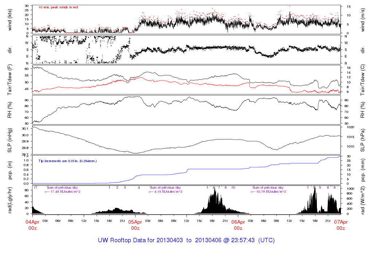This screenshot has height=255, width=373.
Task: Click the '17.45 MJoules/m^2' radiation sum
Action: pos(65,192)
